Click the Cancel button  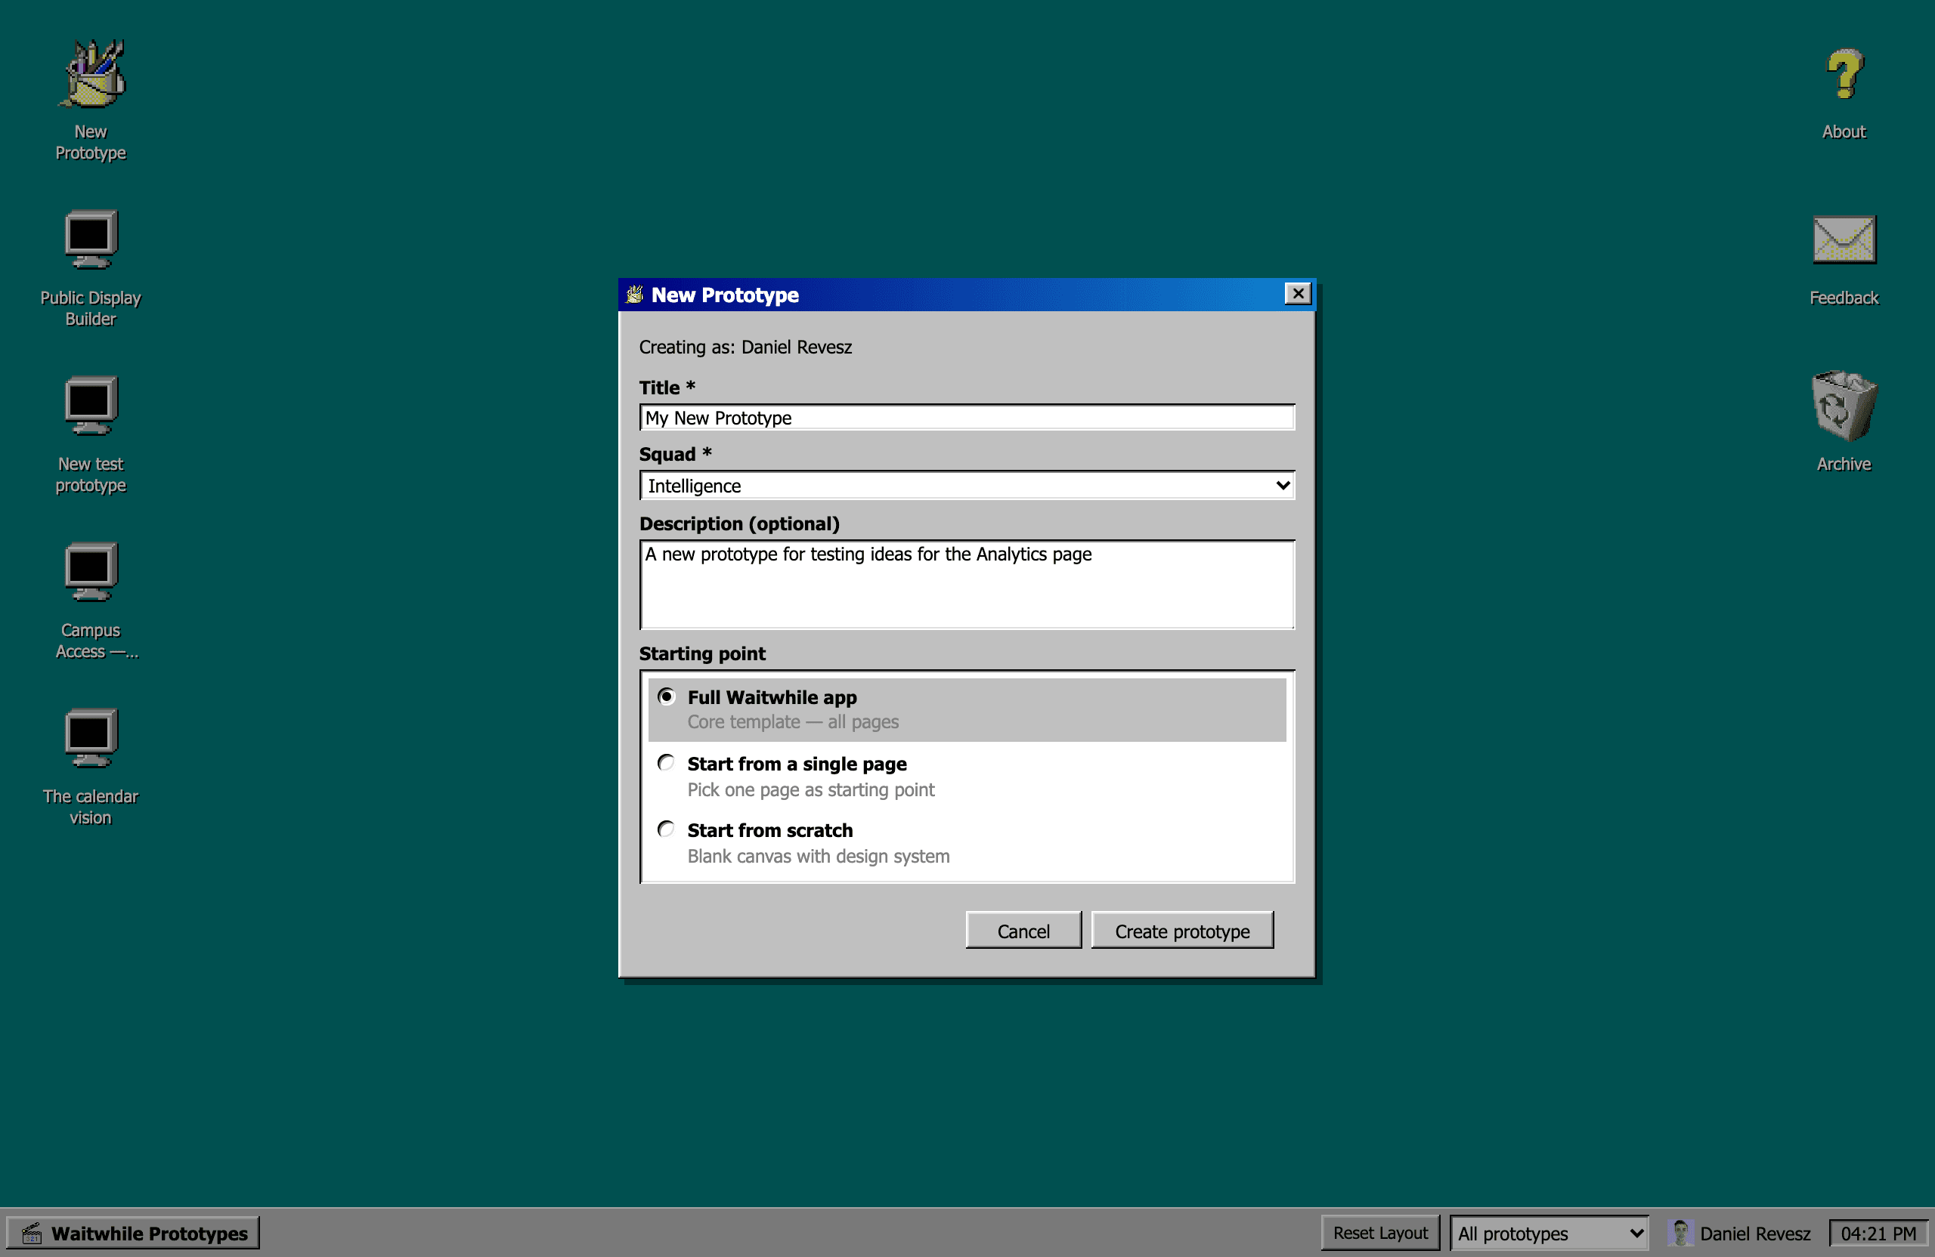tap(1023, 931)
